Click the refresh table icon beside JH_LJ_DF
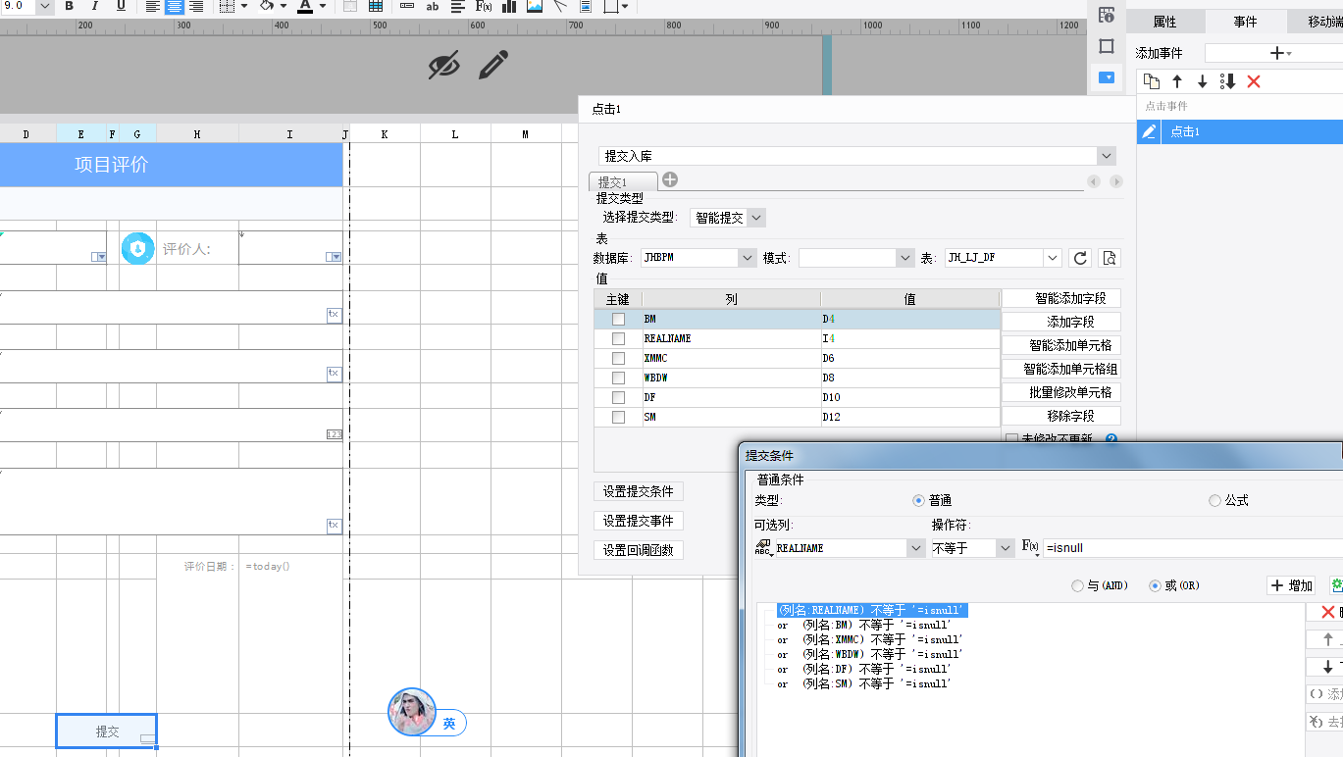 pyautogui.click(x=1080, y=258)
